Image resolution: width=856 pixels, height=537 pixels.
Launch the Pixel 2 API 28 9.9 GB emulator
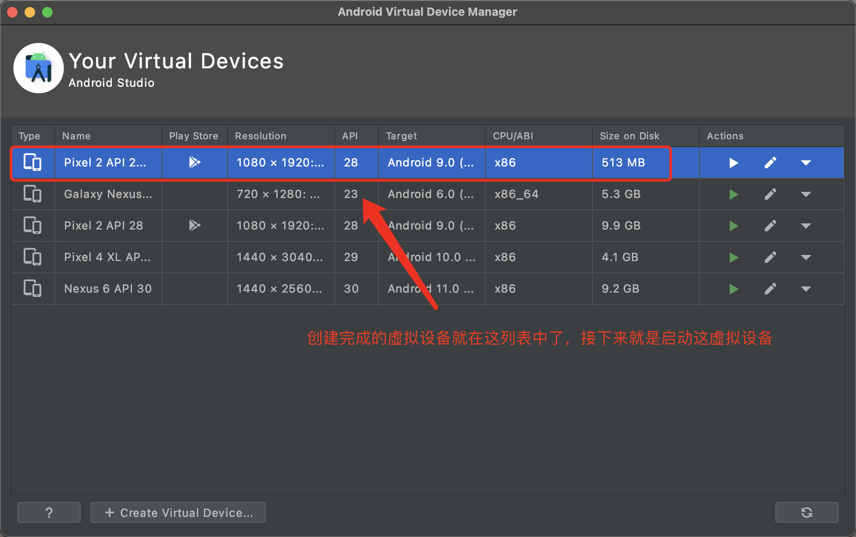click(x=734, y=226)
